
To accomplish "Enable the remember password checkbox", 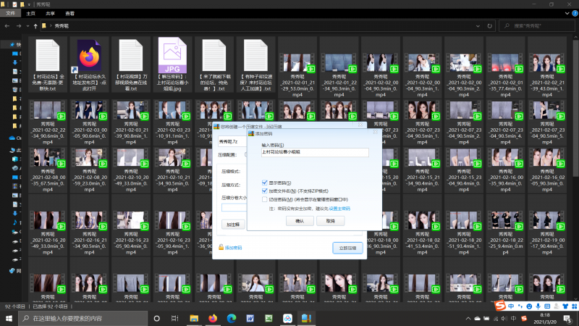I will coord(264,198).
